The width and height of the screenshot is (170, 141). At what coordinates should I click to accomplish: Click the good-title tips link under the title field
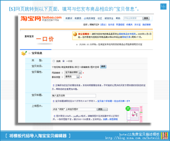click(x=114, y=101)
